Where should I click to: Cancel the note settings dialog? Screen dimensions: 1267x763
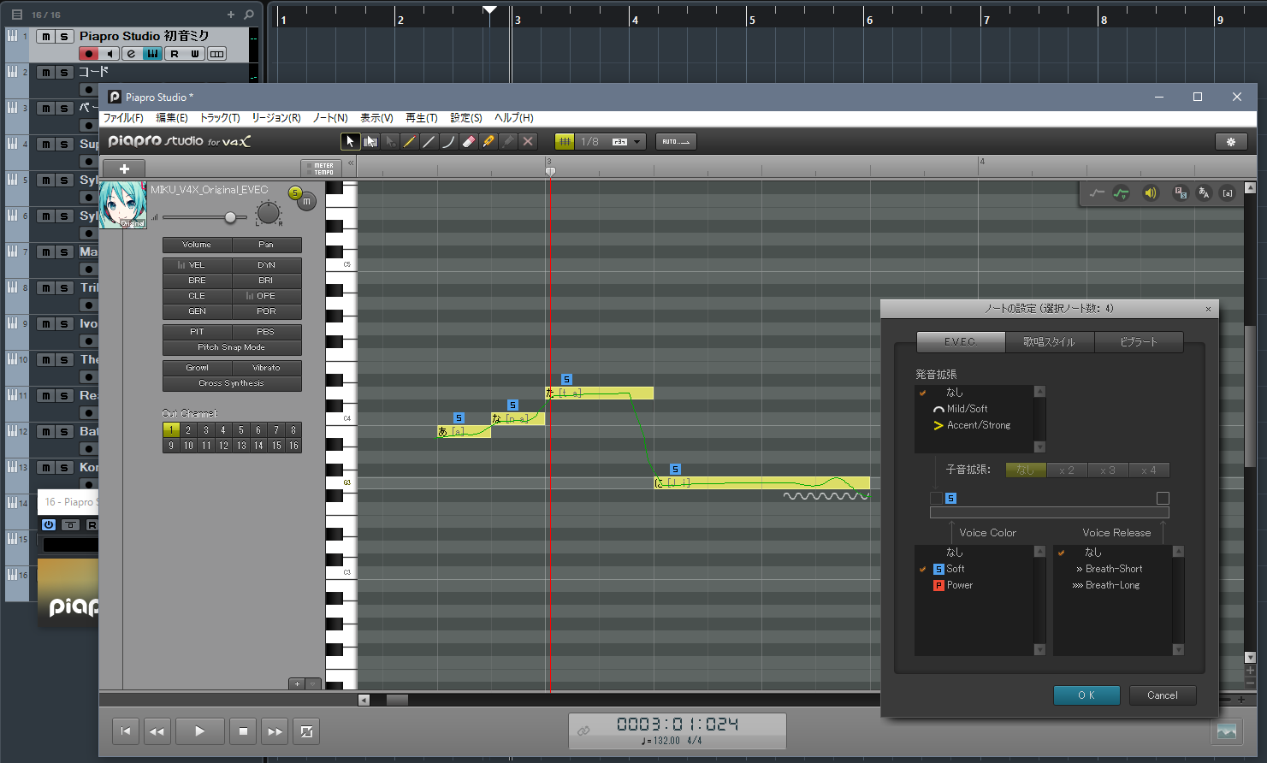tap(1163, 695)
